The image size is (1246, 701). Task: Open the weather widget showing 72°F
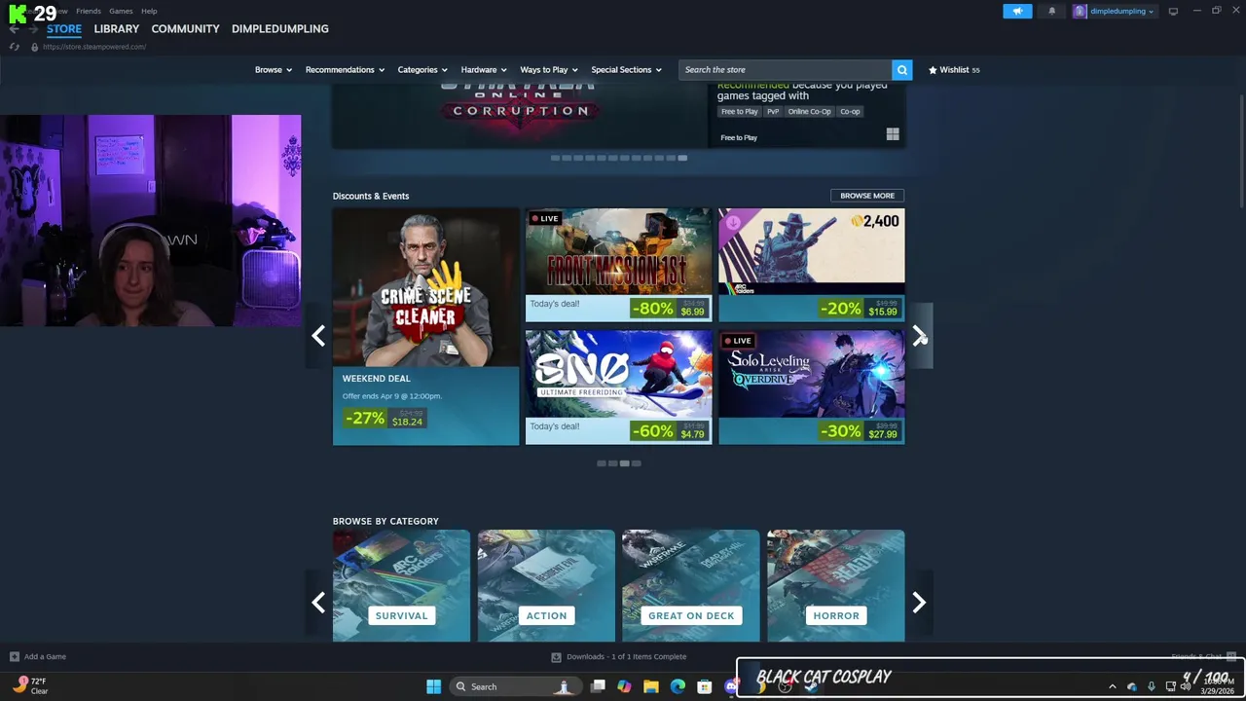(29, 685)
